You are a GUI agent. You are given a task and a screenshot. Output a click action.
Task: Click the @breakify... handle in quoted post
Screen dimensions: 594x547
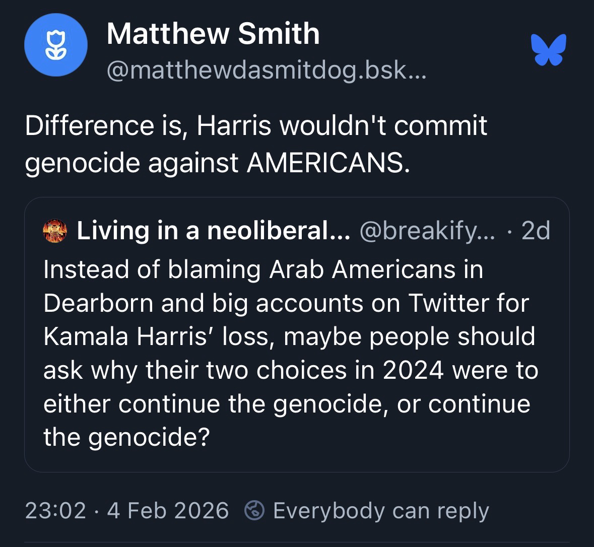tap(426, 231)
